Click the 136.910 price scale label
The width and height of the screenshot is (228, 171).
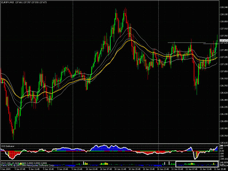[224, 78]
